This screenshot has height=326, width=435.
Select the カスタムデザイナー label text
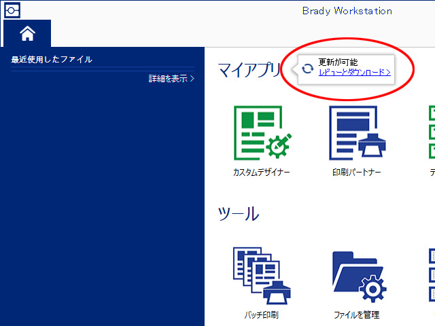[261, 173]
